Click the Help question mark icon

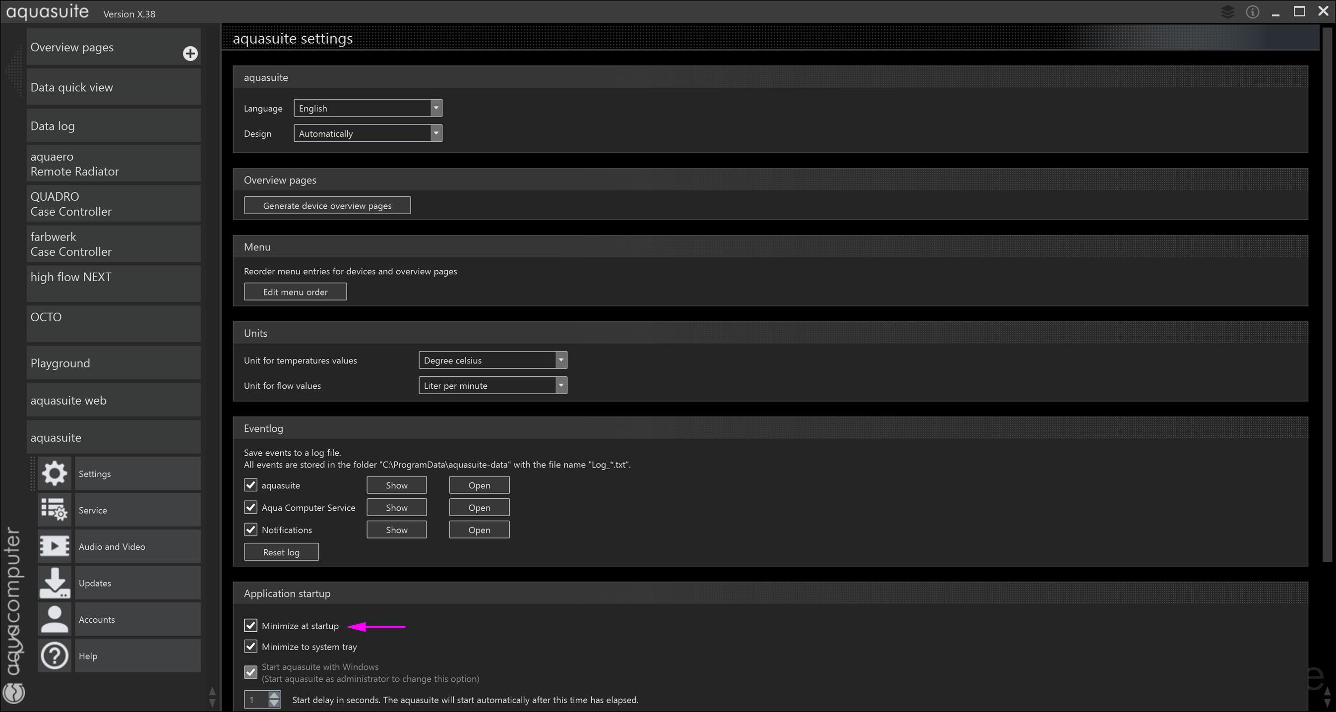[55, 655]
